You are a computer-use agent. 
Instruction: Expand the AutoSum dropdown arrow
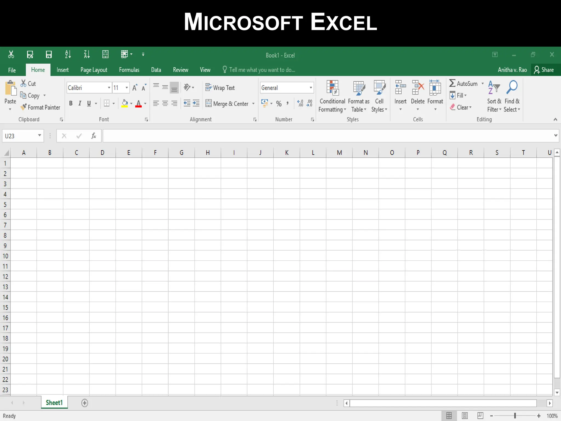tap(483, 84)
